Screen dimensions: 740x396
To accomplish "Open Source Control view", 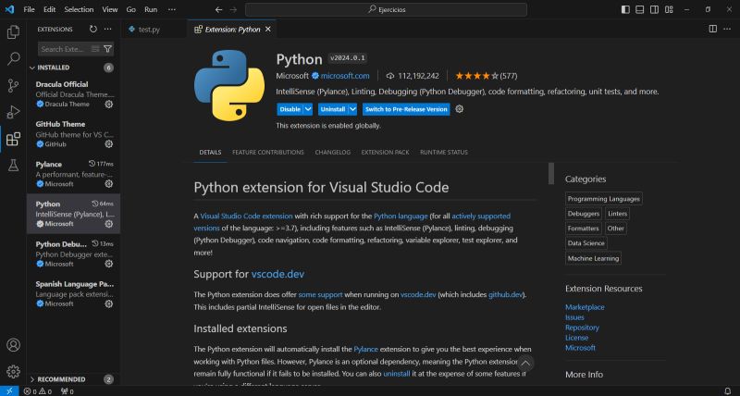I will (x=13, y=85).
